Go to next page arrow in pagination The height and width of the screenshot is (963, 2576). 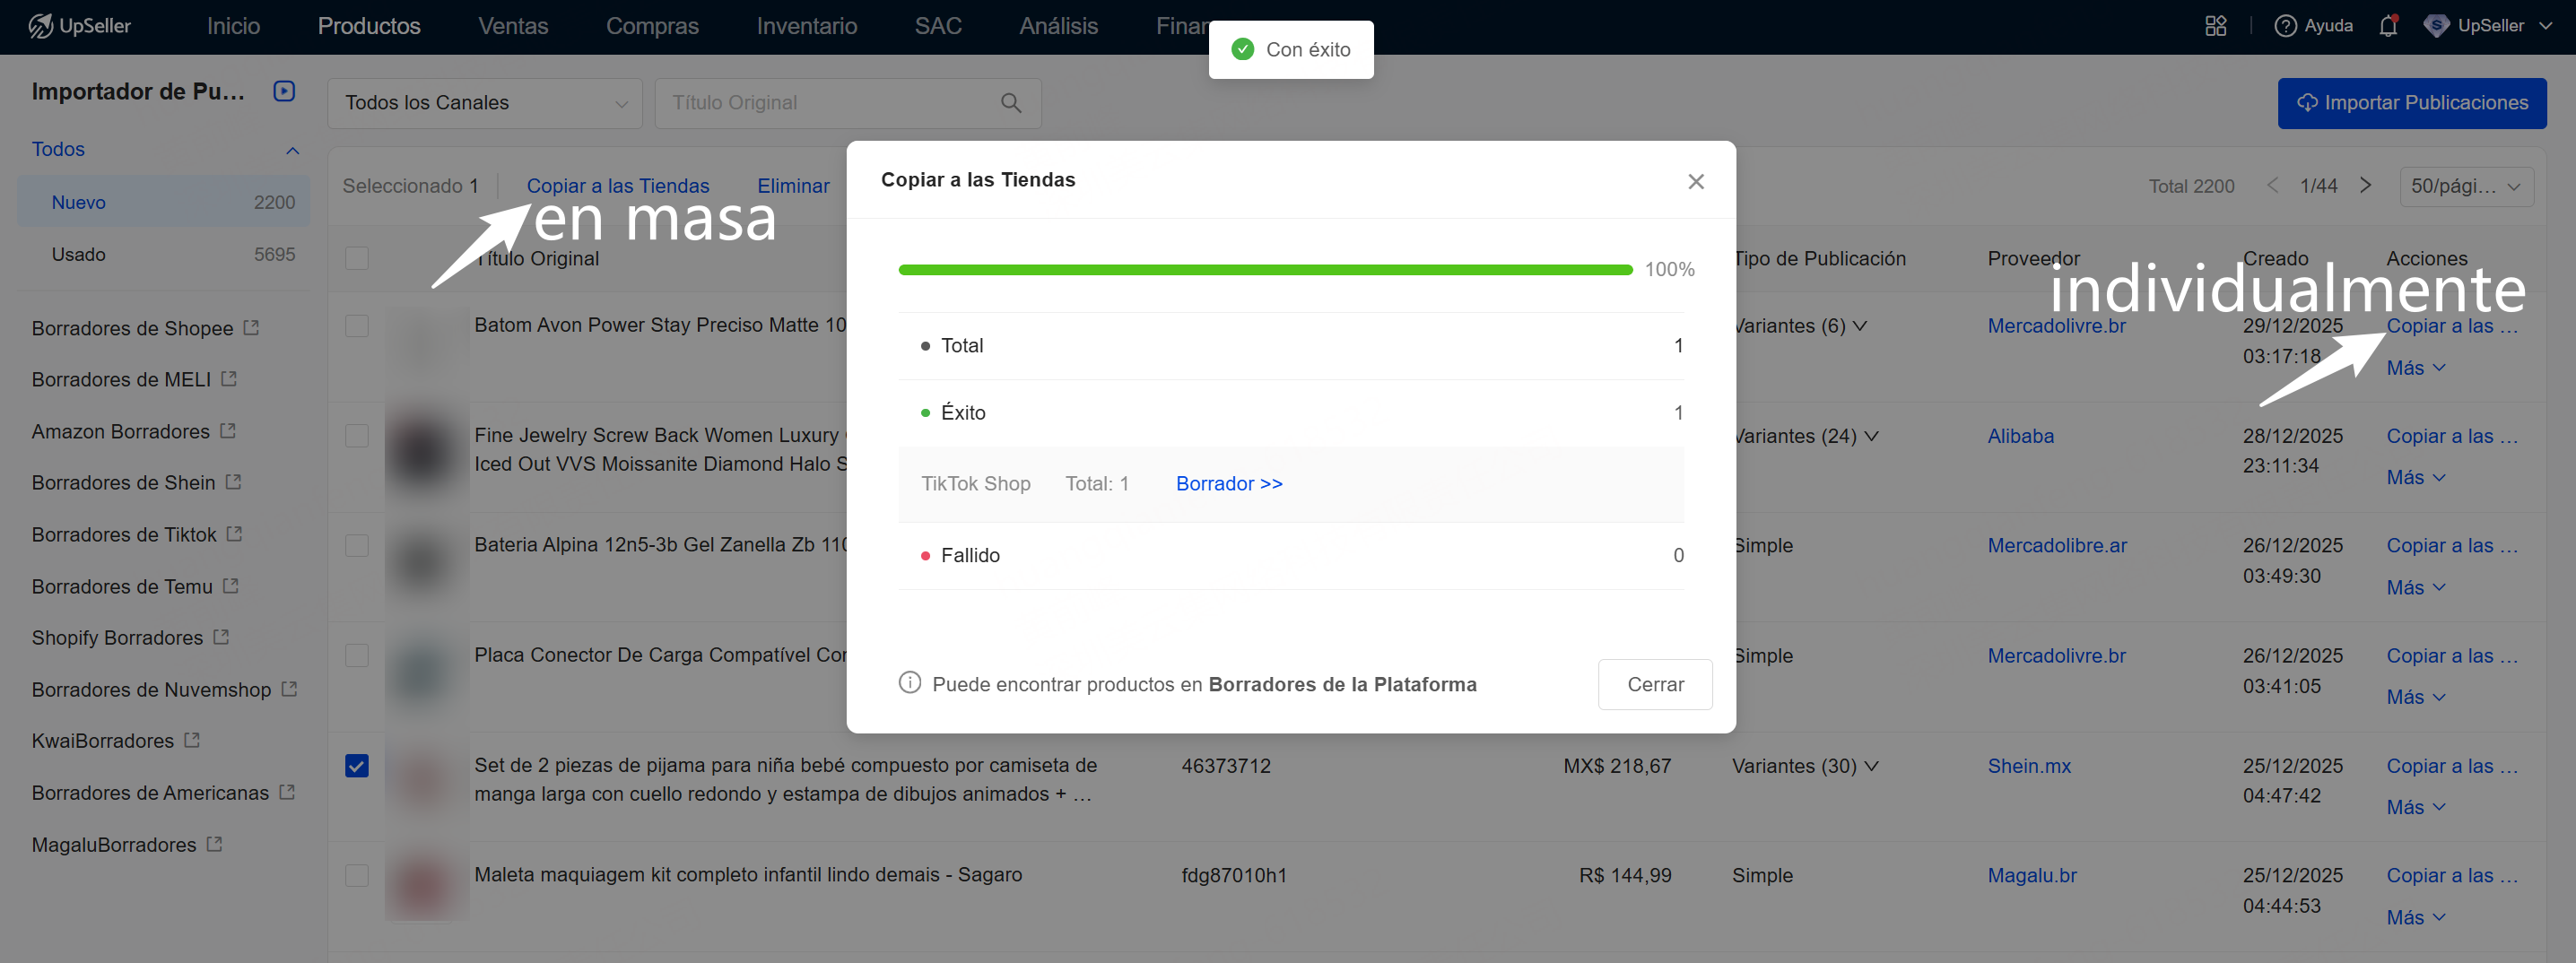[x=2365, y=186]
